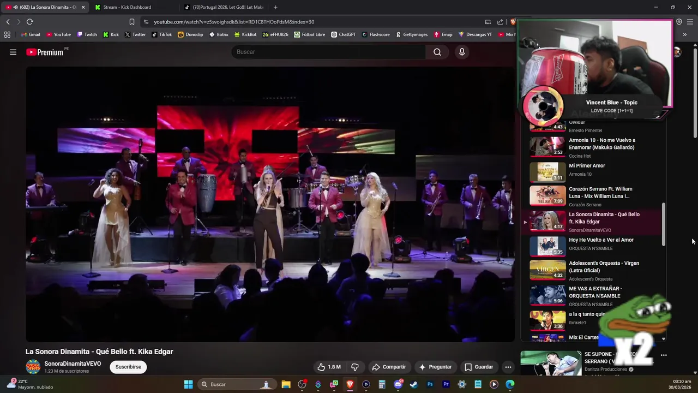Open the YouTube guide hamburger menu
Viewport: 698px width, 393px height.
pyautogui.click(x=13, y=52)
